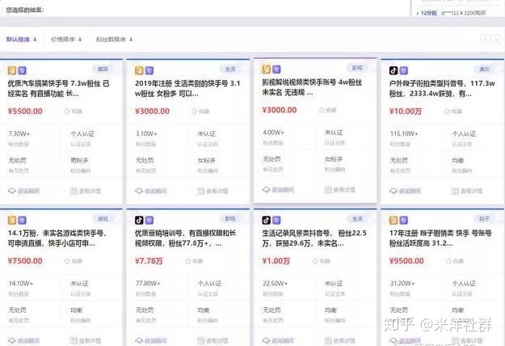Screen dimensions: 505x346
Task: Toggle the arrow next to 粉丝数排序
Action: pos(131,40)
